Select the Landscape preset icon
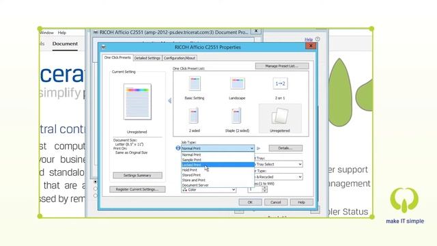The height and width of the screenshot is (246, 437). (x=237, y=83)
